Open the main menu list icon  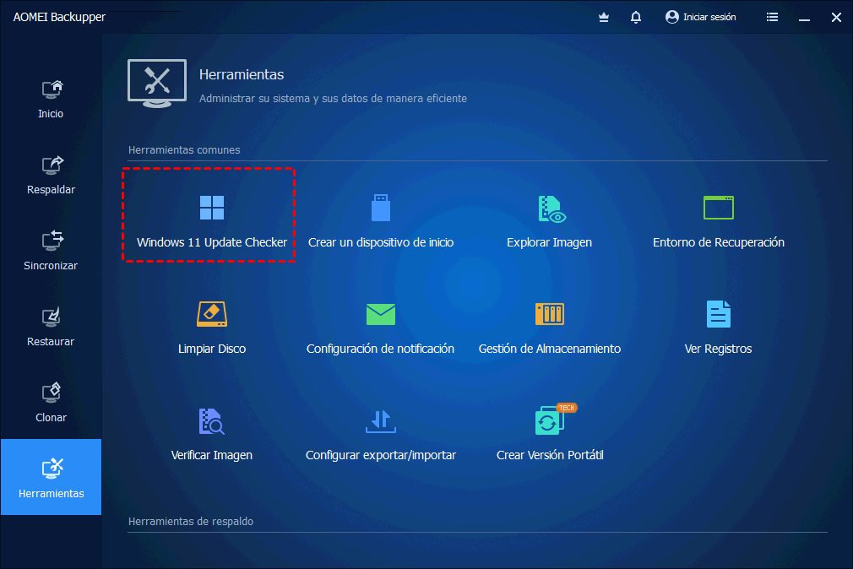click(x=772, y=17)
